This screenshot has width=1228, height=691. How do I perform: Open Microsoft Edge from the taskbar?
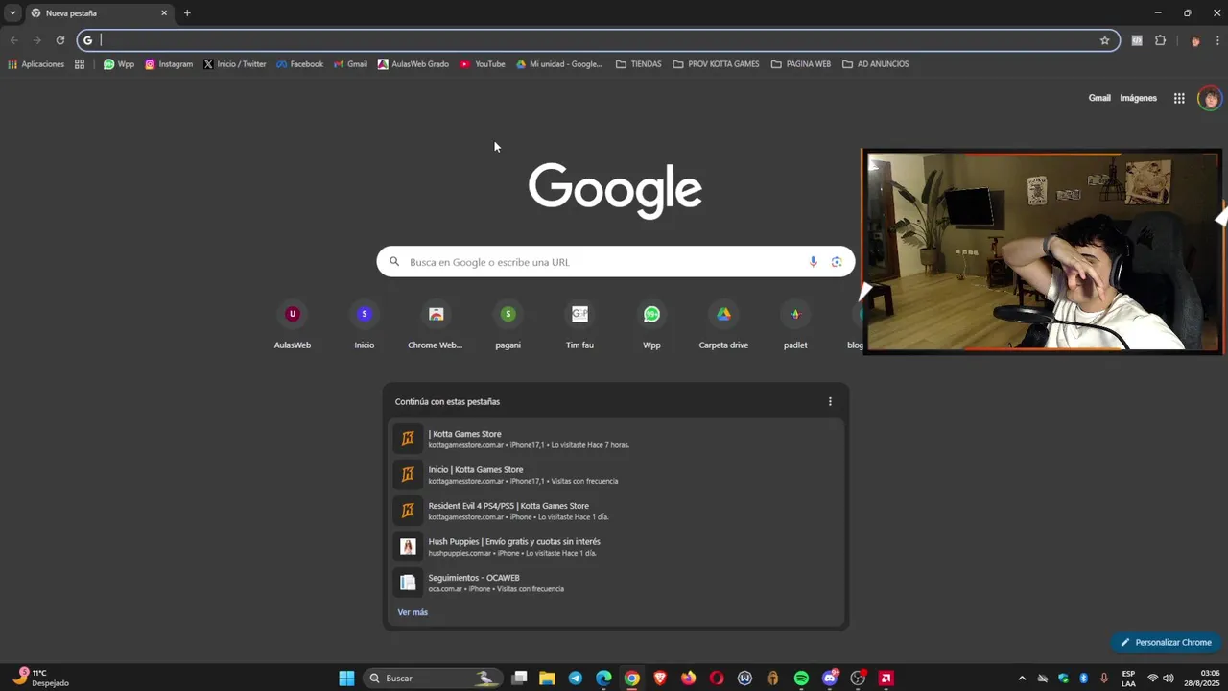pos(603,679)
